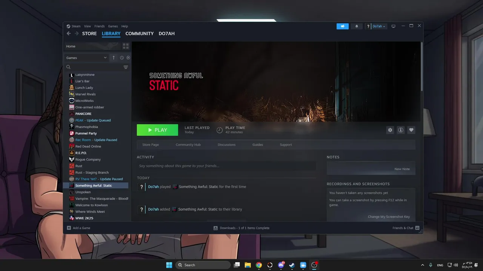Open the Games menu

click(113, 26)
